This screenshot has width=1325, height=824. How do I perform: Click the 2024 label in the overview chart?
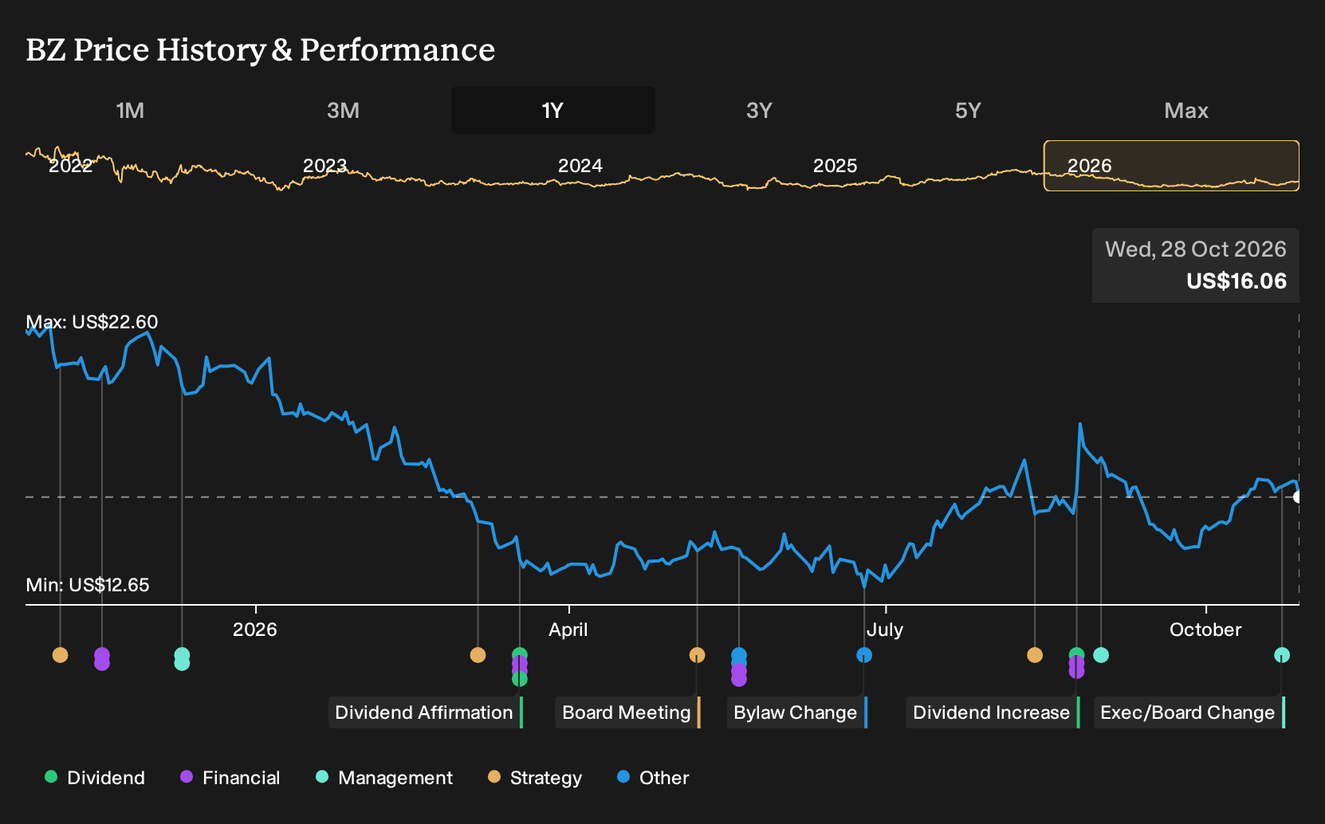pos(580,166)
